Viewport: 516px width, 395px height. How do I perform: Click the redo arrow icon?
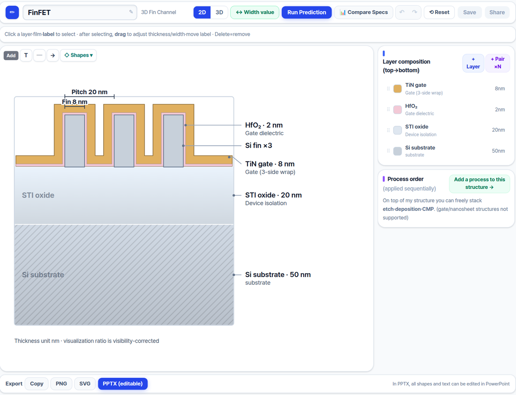point(415,12)
